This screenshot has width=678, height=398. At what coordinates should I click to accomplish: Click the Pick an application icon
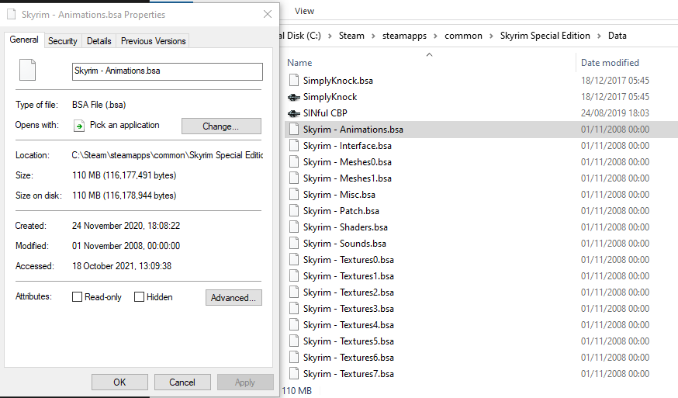click(79, 126)
